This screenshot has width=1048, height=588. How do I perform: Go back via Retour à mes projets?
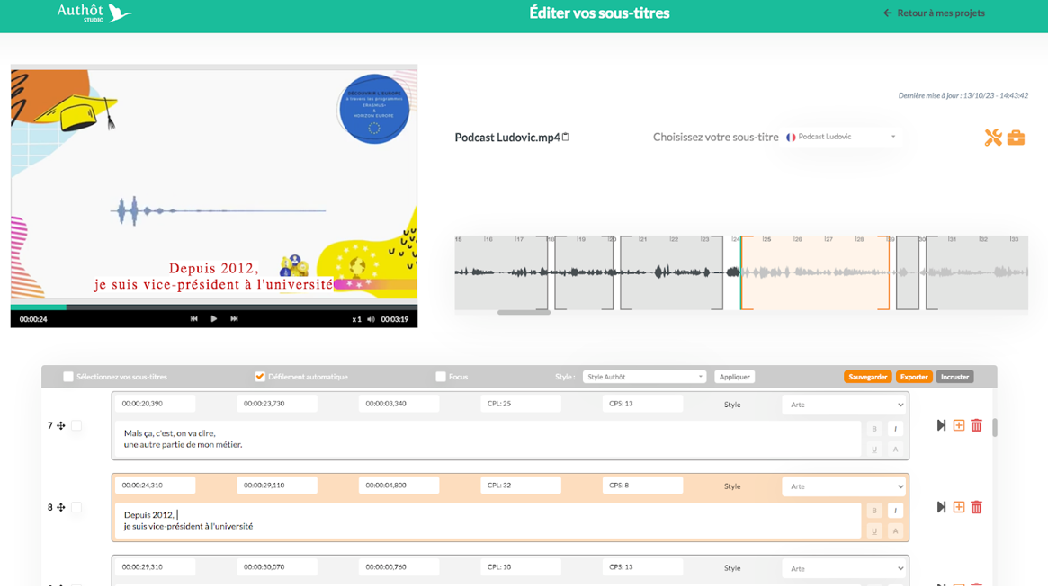934,13
